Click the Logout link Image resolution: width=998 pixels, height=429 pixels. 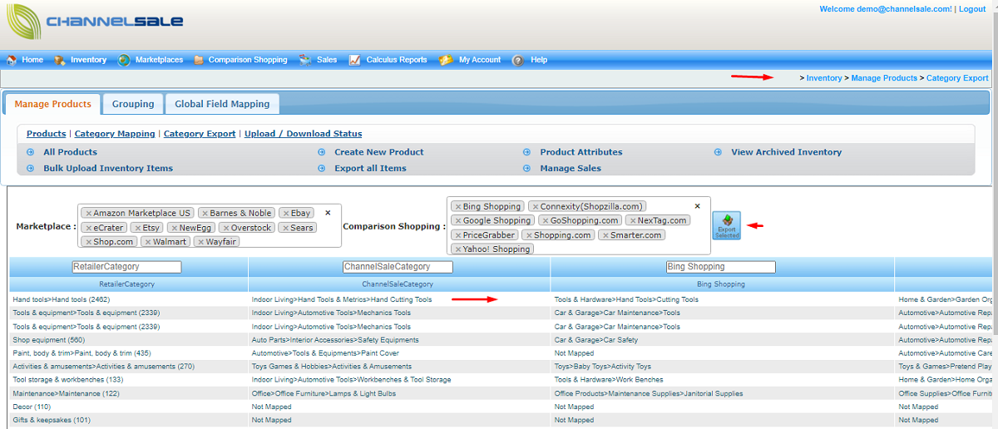click(x=972, y=9)
